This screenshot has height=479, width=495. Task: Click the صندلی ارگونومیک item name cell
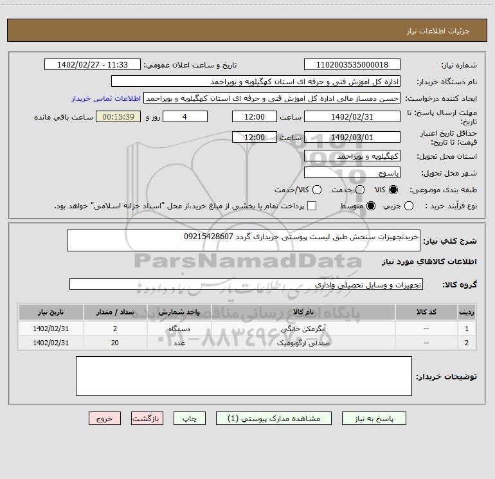[x=303, y=343]
